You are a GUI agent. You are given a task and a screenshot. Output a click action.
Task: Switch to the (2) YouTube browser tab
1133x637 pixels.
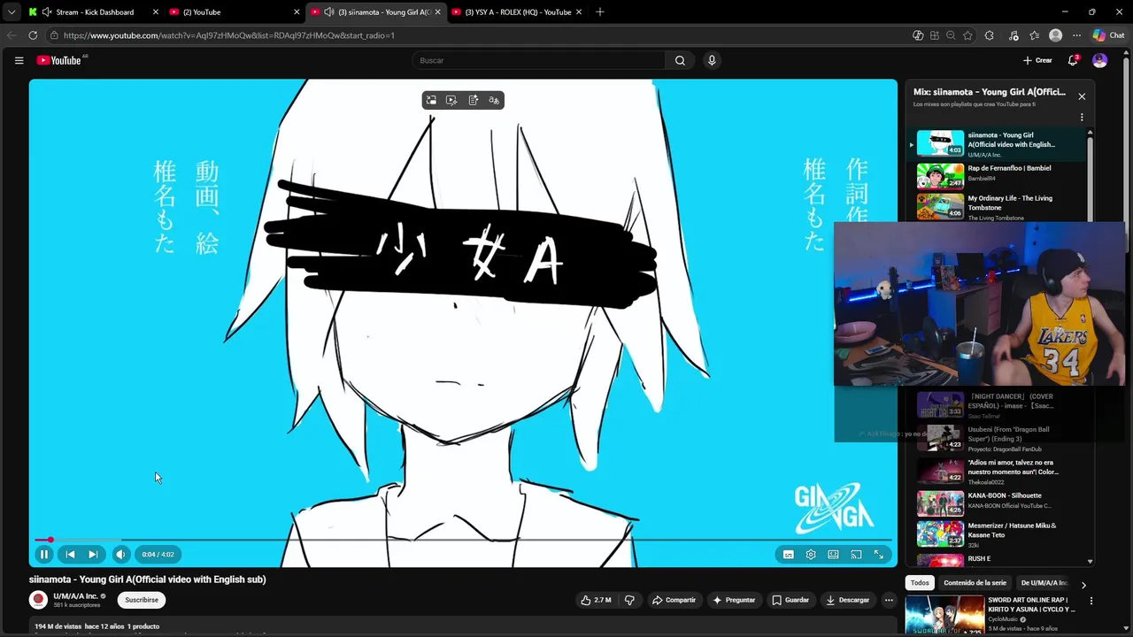tap(235, 12)
